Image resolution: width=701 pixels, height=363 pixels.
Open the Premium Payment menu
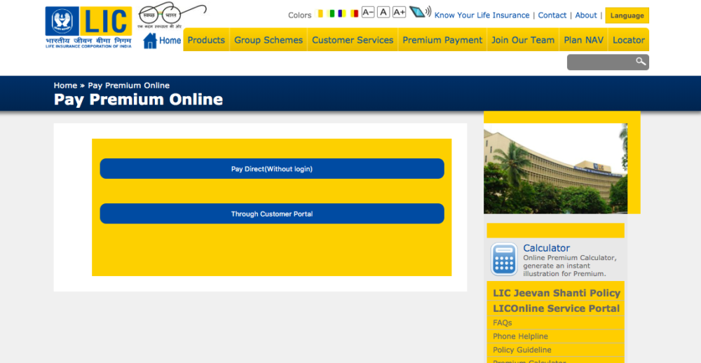pyautogui.click(x=442, y=40)
